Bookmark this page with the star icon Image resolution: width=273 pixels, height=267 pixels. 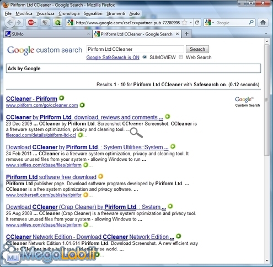pos(185,23)
